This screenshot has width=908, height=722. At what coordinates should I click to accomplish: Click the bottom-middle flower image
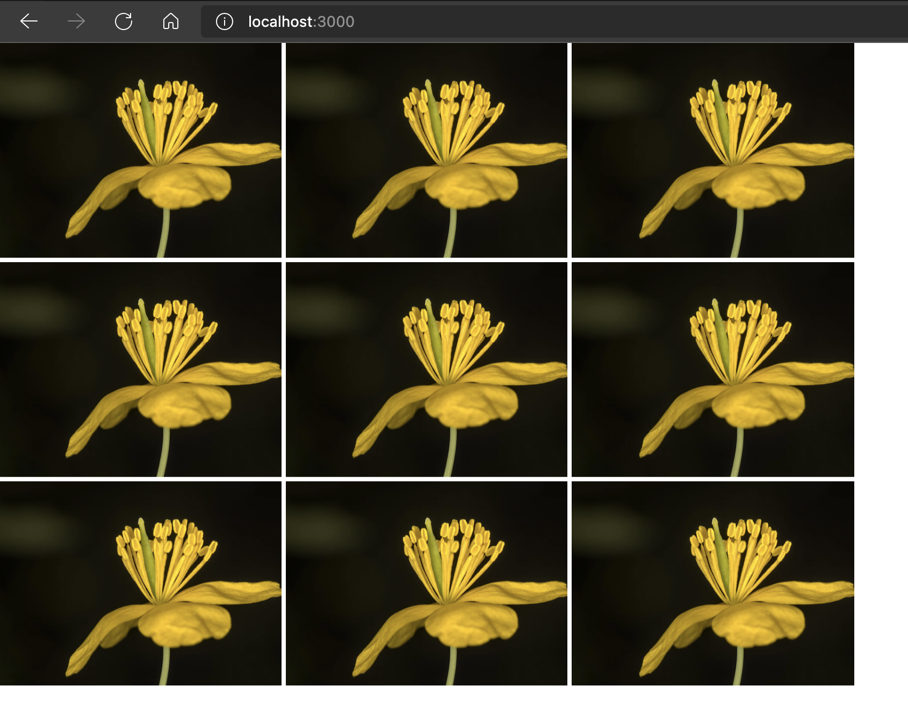(x=426, y=583)
